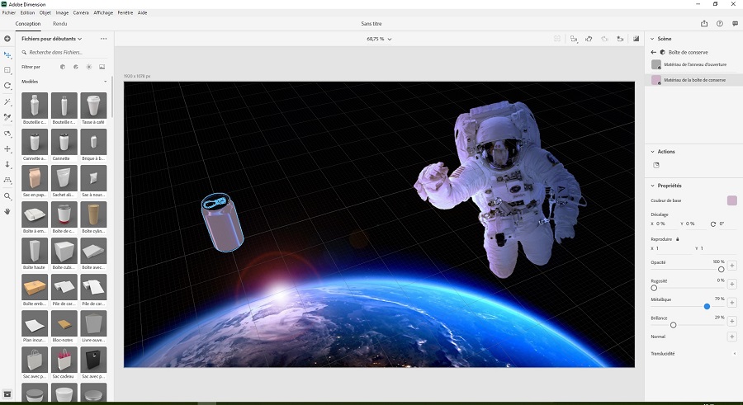Add texture to Rugosité with plus button
Viewport: 743px width, 405px height.
point(732,285)
